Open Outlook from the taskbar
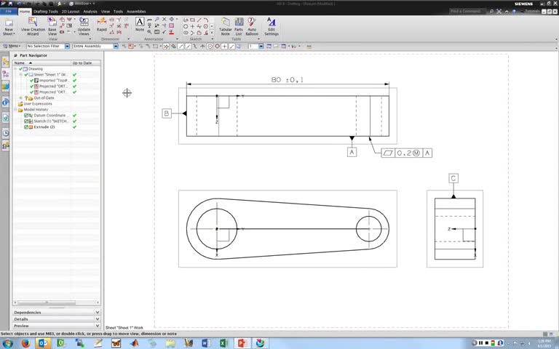This screenshot has height=349, width=559. tap(42, 343)
